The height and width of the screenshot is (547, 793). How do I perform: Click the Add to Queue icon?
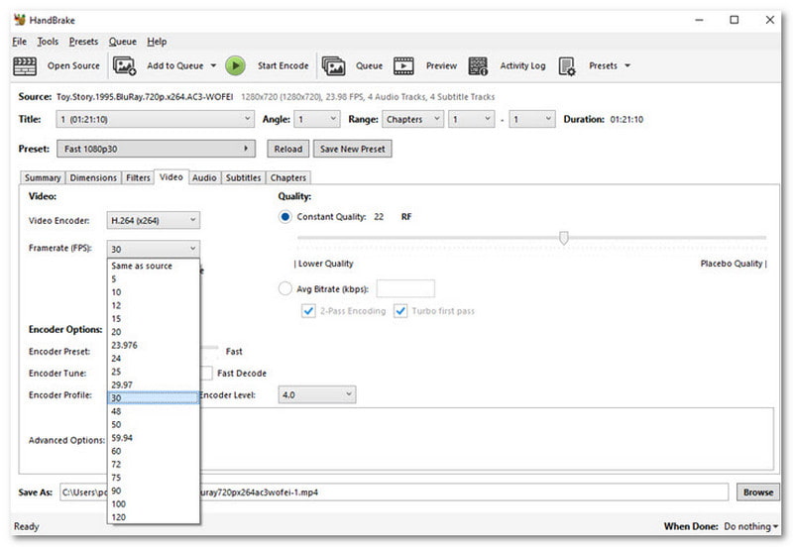click(125, 66)
